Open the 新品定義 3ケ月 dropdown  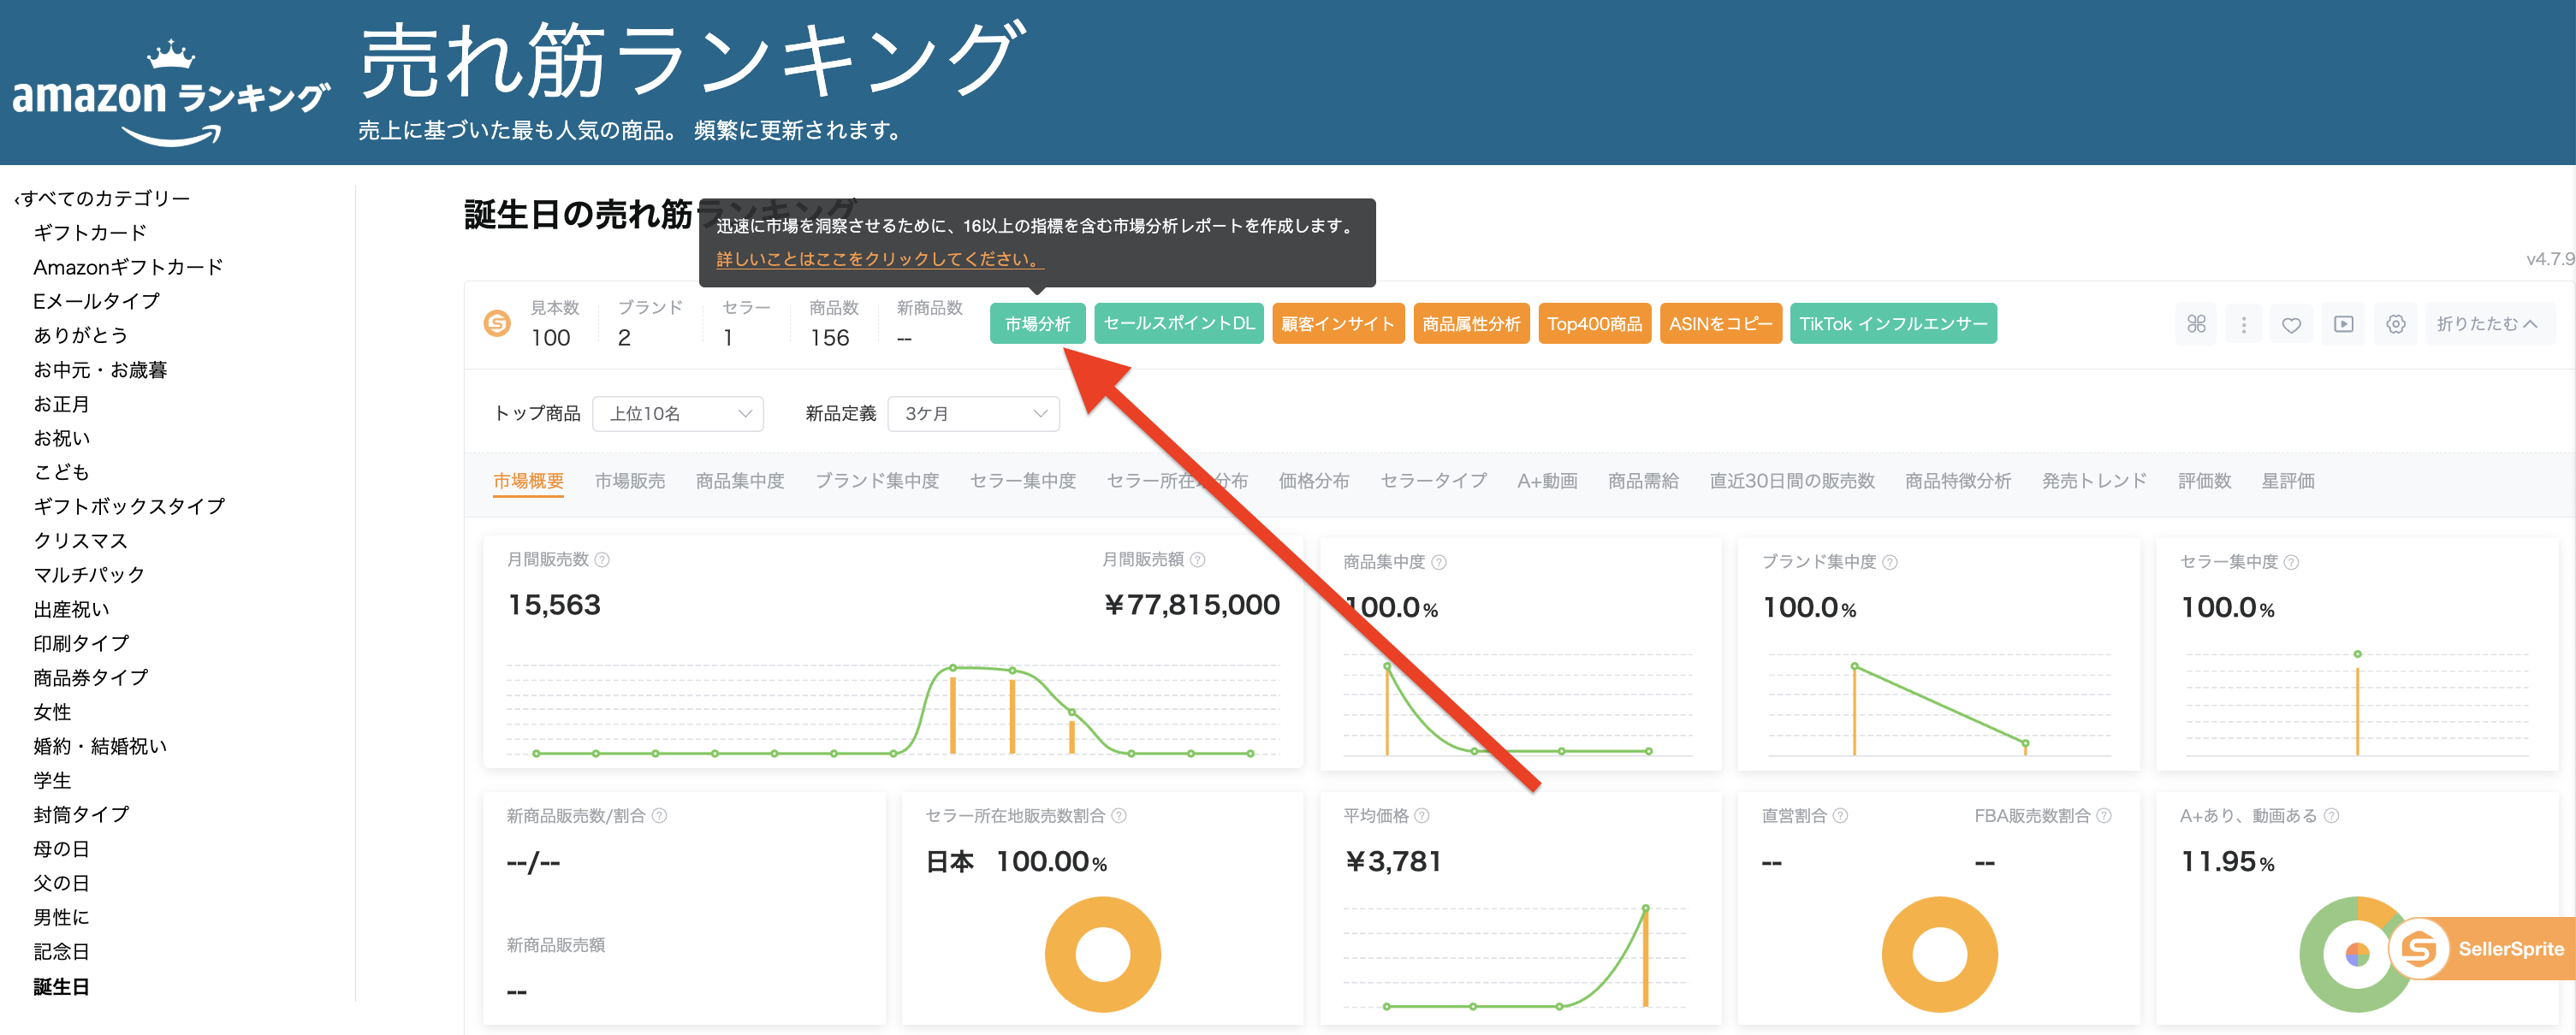click(973, 414)
